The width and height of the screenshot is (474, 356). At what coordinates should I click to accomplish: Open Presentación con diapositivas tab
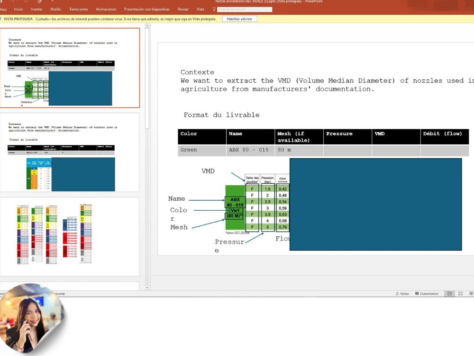(x=147, y=9)
